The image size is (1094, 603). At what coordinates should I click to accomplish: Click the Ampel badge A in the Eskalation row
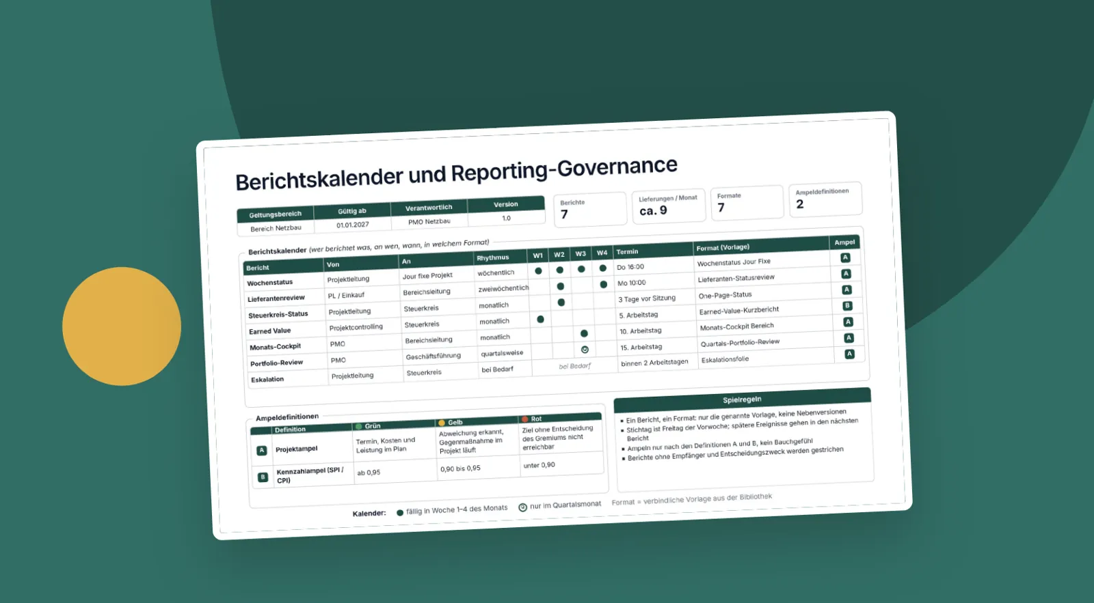coord(850,354)
